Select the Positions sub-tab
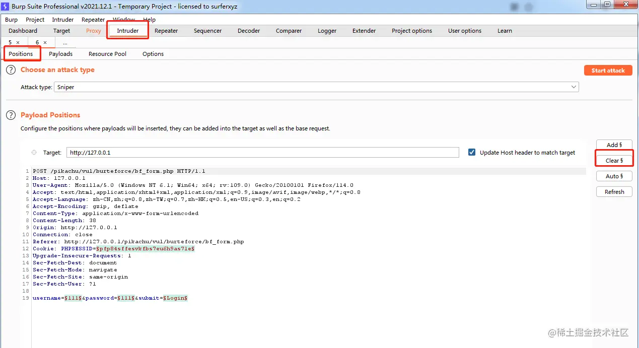The image size is (639, 348). click(21, 54)
